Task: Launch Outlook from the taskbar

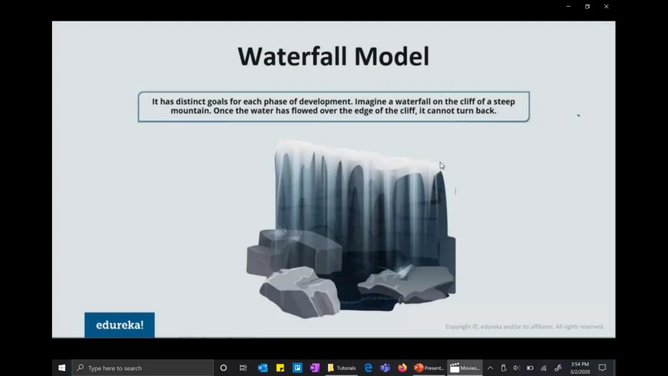Action: 263,368
